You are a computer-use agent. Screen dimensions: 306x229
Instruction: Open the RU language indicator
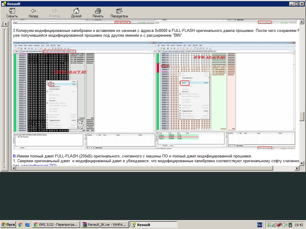[259, 225]
